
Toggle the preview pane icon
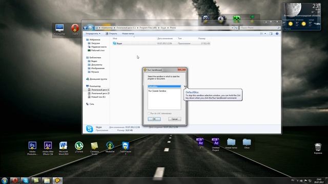(x=271, y=34)
